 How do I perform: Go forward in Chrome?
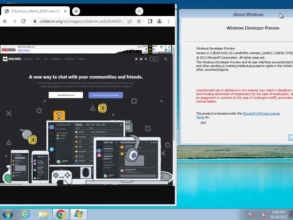pos(14,21)
